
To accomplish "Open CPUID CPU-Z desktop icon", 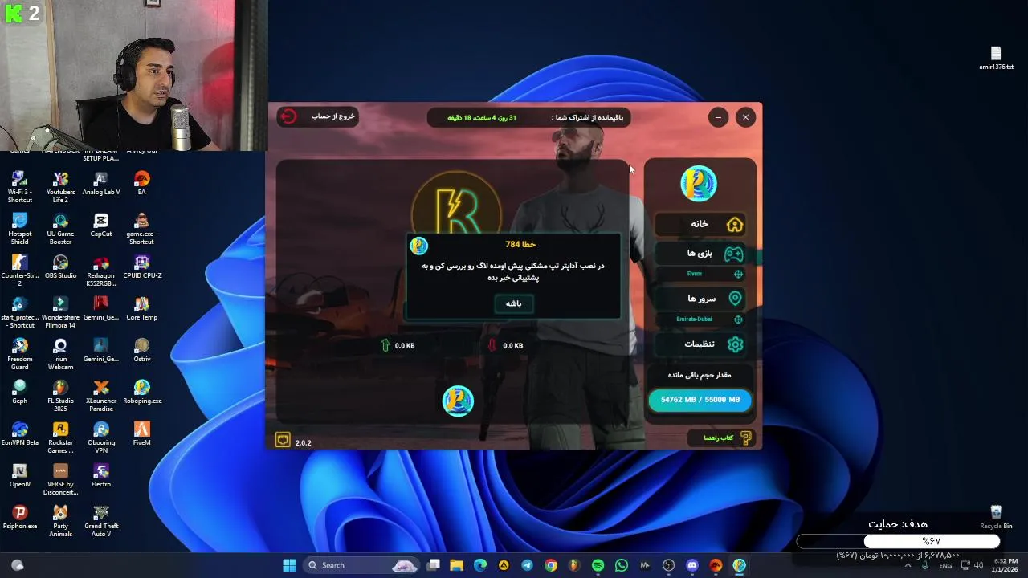I will click(141, 267).
